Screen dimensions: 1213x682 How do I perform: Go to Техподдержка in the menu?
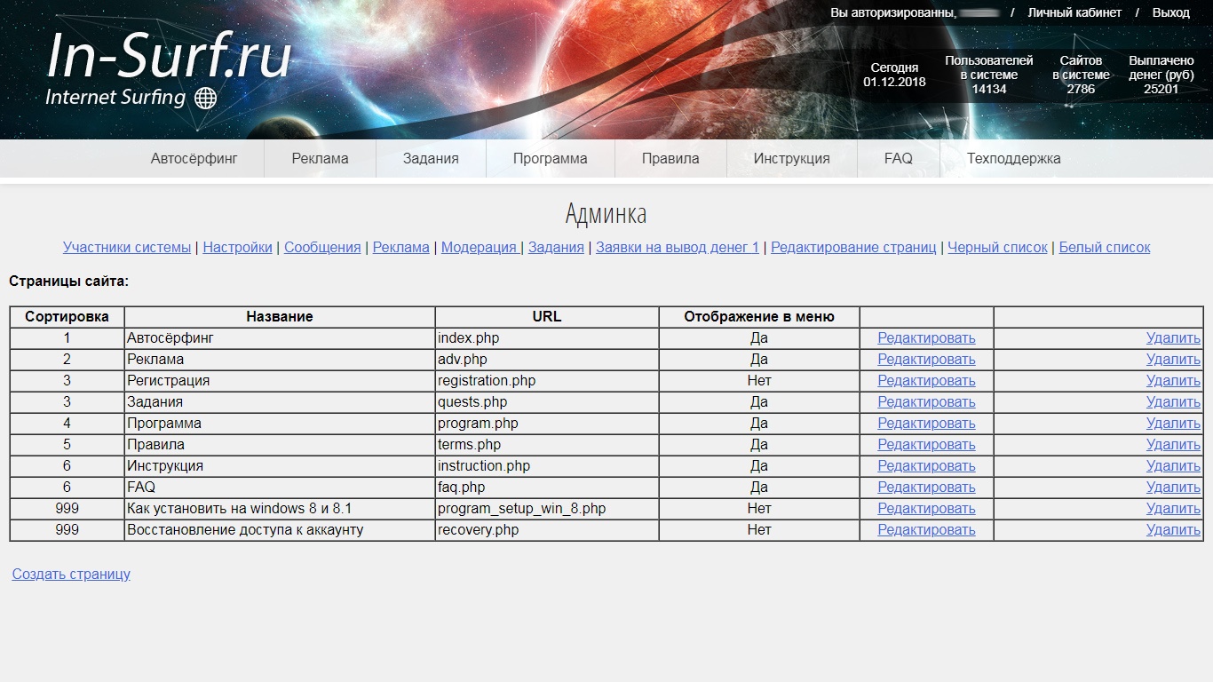point(1013,159)
